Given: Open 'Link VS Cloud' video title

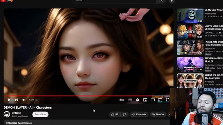Looking at the screenshot, I should 214,27.
